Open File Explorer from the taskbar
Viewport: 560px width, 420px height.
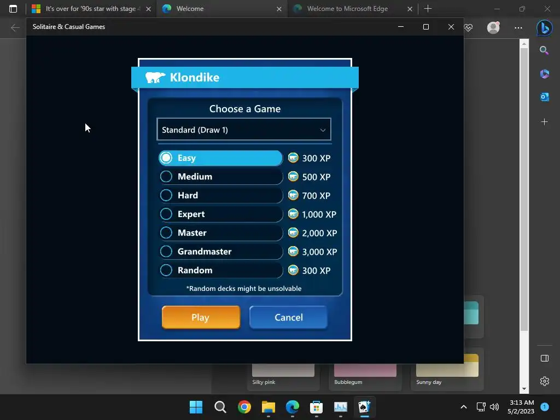[268, 407]
